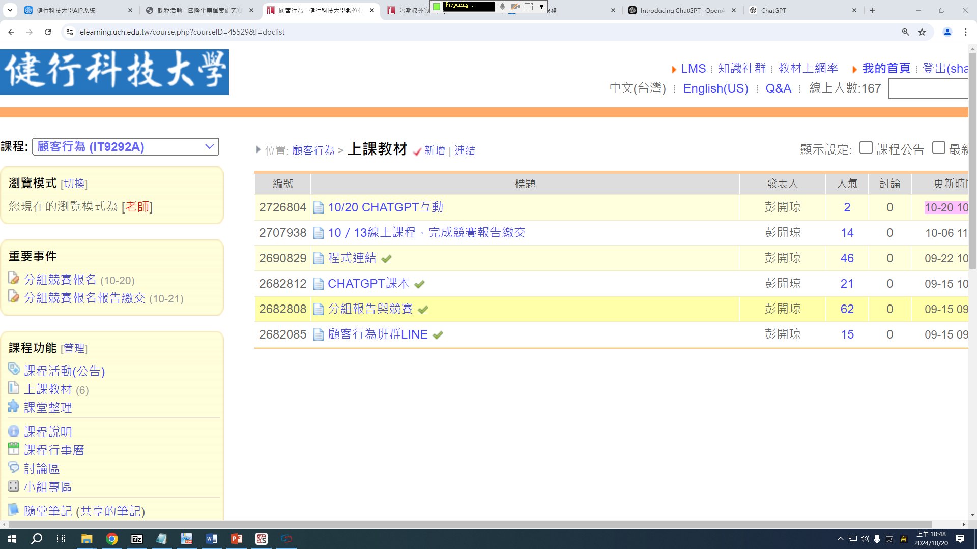Expand the 位置 breadcrumb arrow
Screen dimensions: 977x549
[x=258, y=150]
